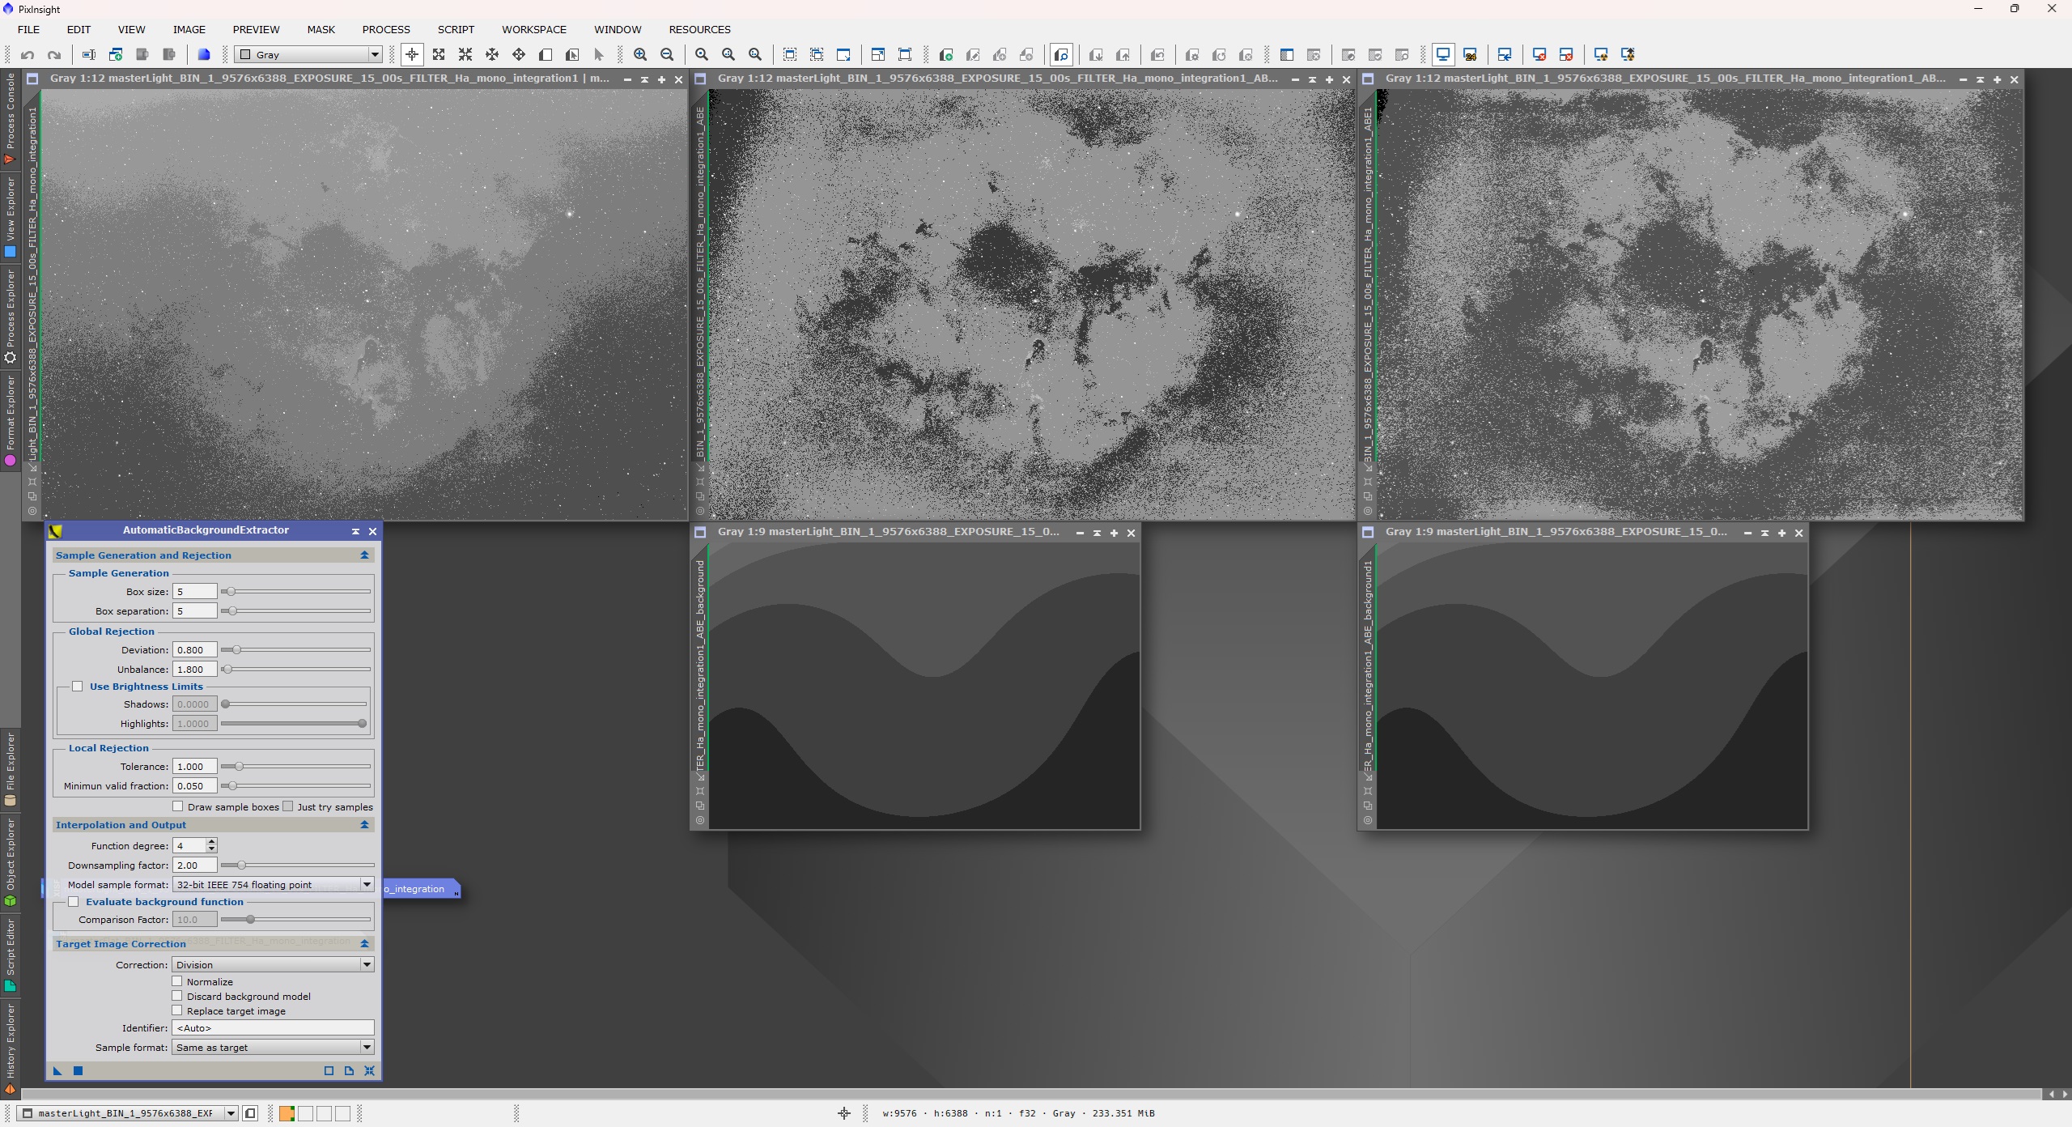Select the pointer arrow tool in toolbar

point(599,55)
